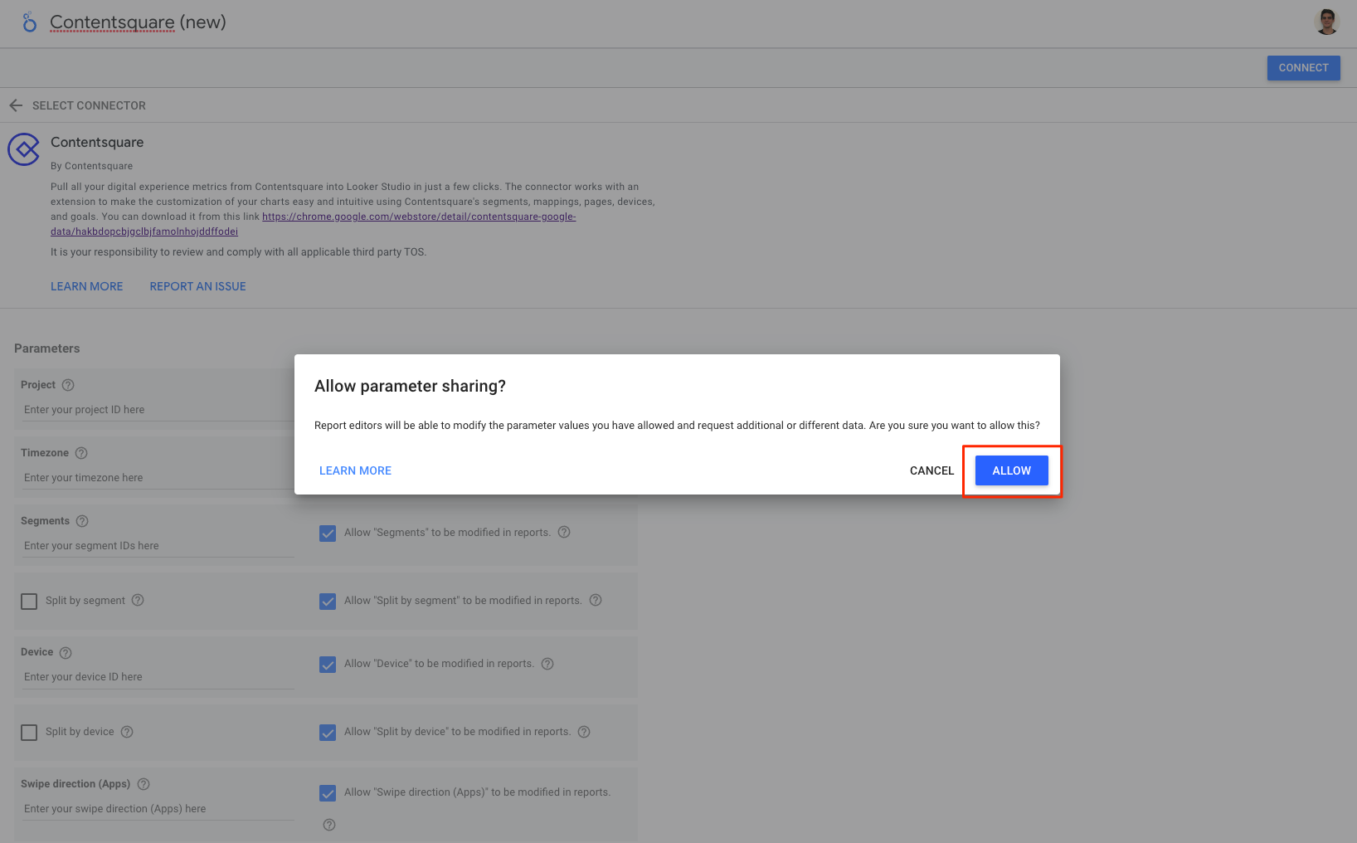Image resolution: width=1357 pixels, height=843 pixels.
Task: Click the data source title Contentsquare (new)
Action: click(138, 22)
